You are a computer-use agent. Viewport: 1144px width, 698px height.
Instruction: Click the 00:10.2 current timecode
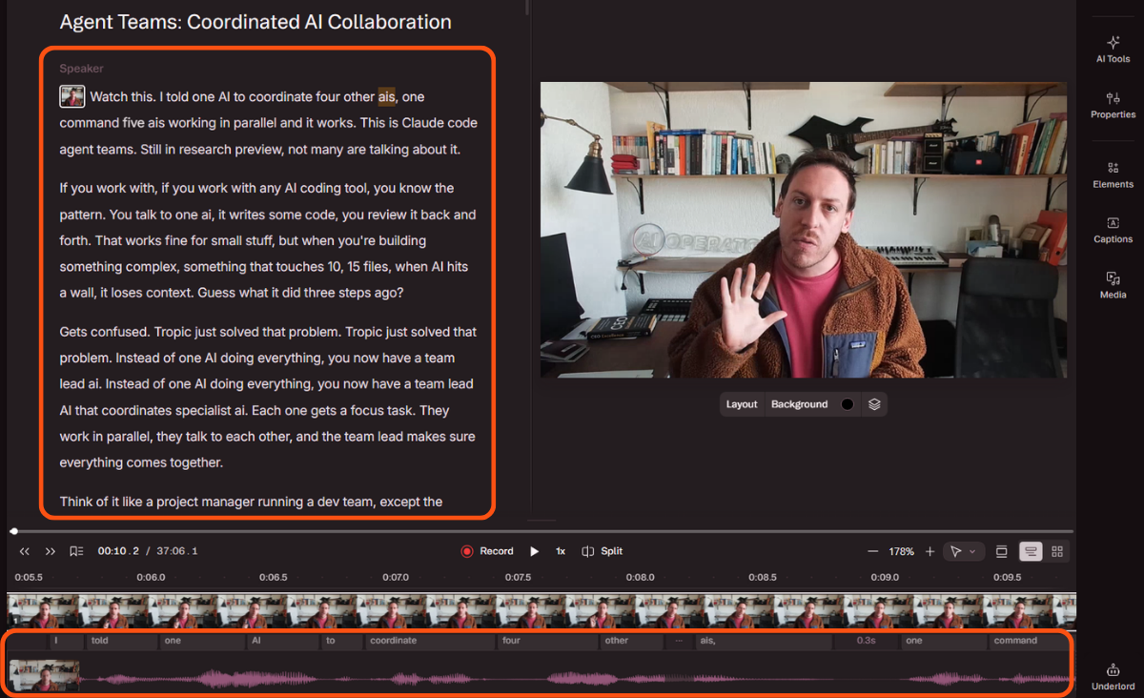118,551
